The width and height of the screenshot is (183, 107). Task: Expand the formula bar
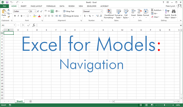(181, 25)
